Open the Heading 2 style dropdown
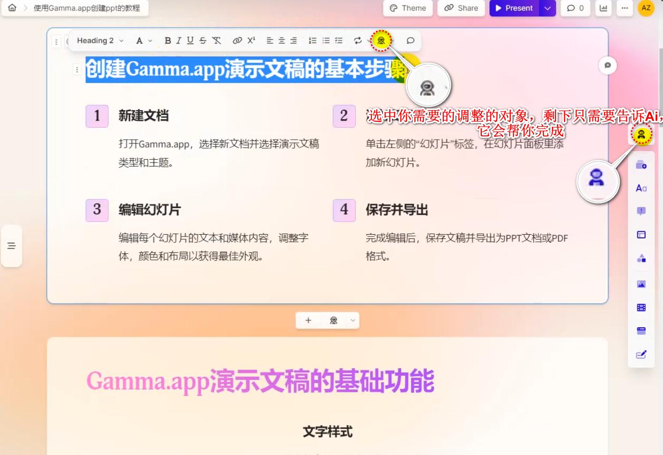The height and width of the screenshot is (455, 663). 99,40
